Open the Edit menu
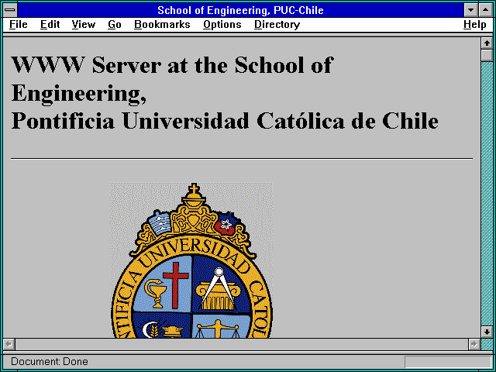This screenshot has height=372, width=496. click(x=50, y=25)
